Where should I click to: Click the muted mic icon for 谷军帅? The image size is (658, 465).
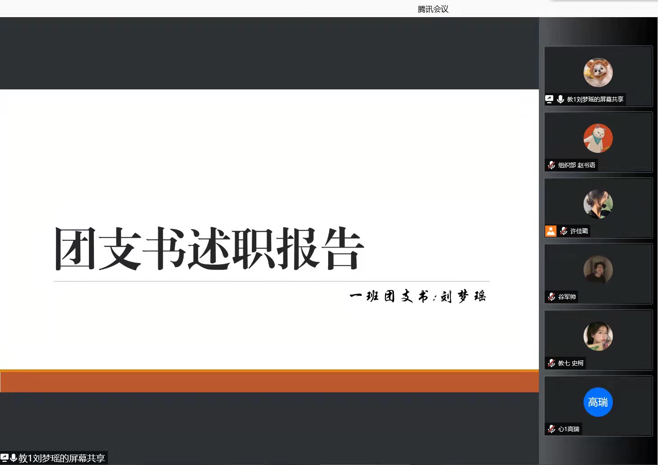(x=551, y=297)
